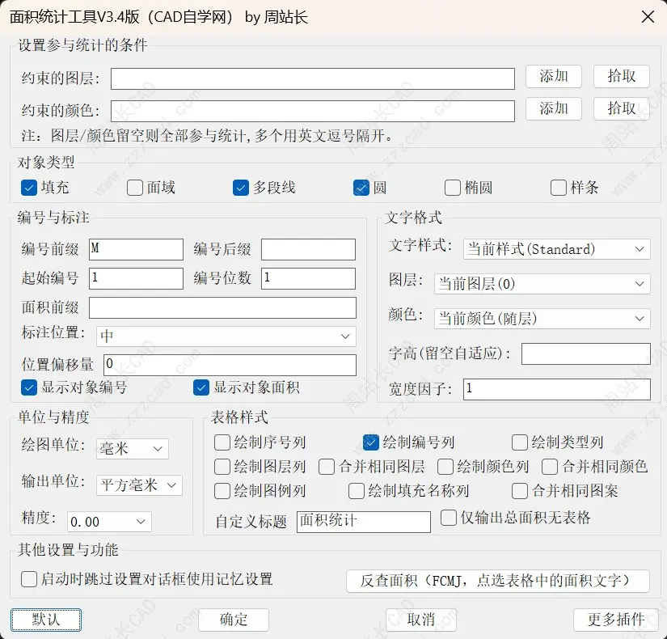The width and height of the screenshot is (667, 639).
Task: Enable 绘制序号列 option
Action: click(222, 442)
